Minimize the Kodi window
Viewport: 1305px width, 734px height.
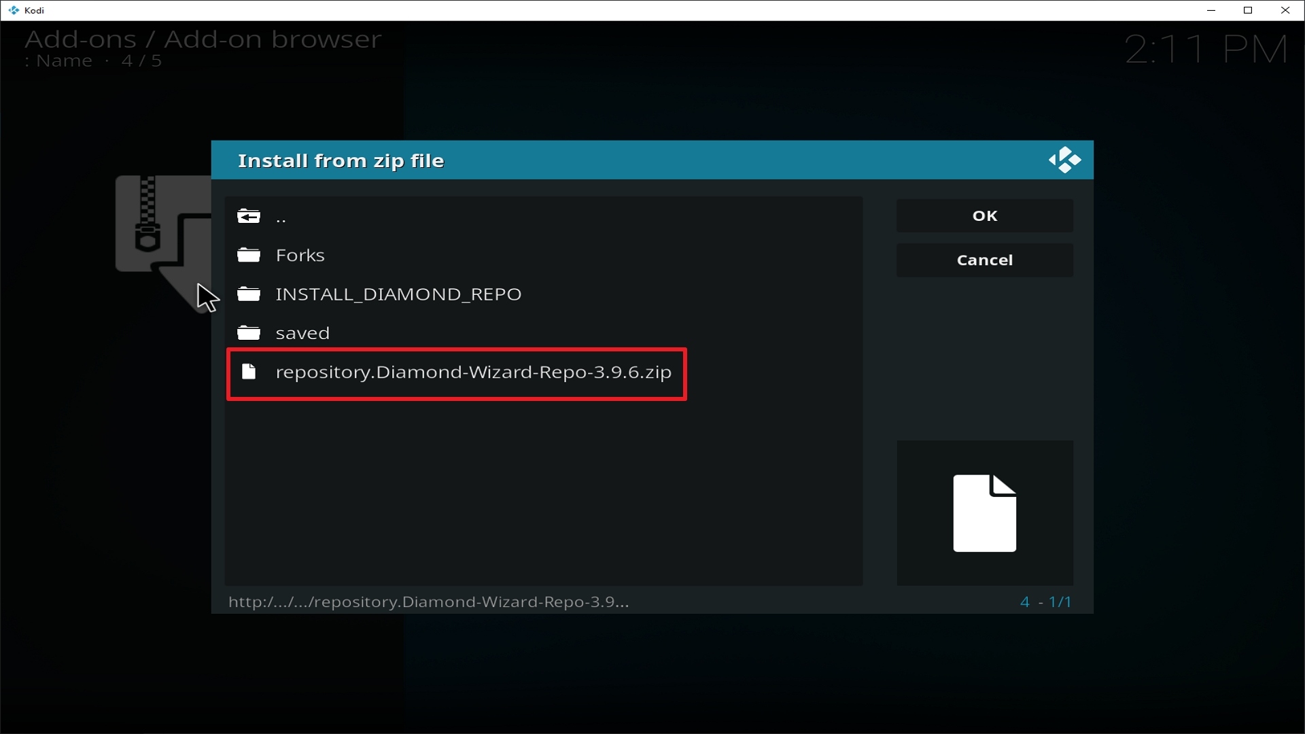[x=1211, y=10]
